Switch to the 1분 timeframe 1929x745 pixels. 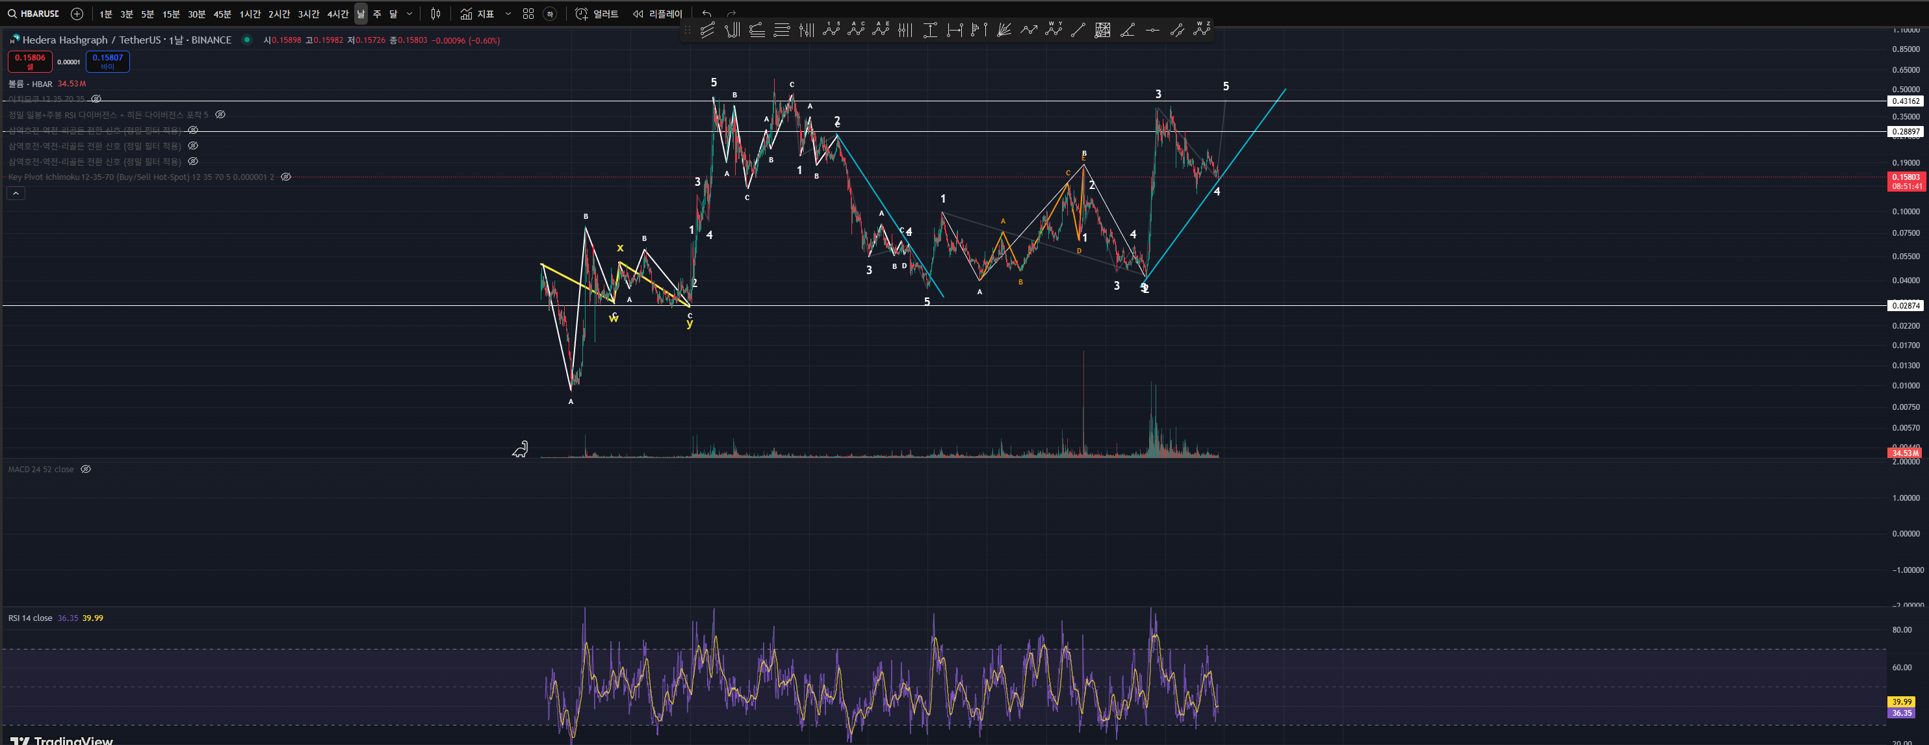(x=105, y=14)
